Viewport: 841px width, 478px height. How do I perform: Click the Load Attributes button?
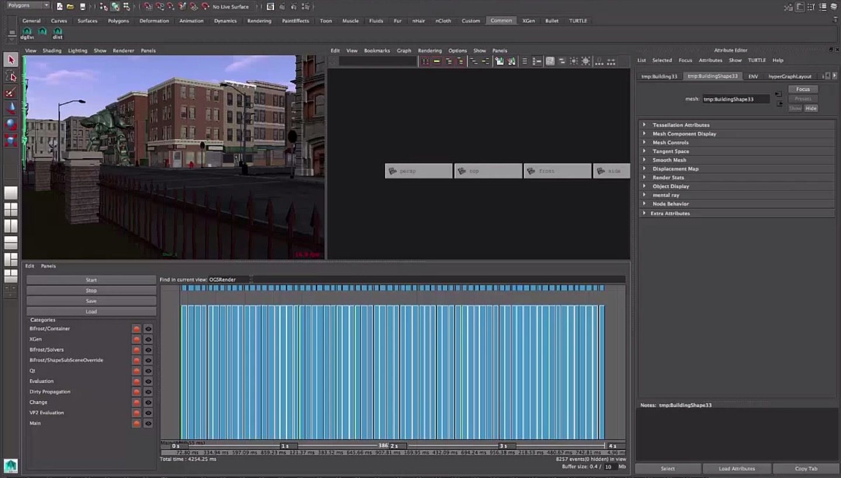point(736,469)
